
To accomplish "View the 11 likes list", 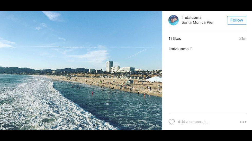I will 175,39.
